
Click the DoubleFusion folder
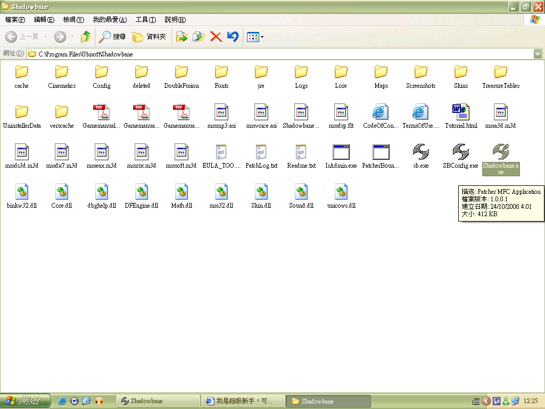click(181, 77)
